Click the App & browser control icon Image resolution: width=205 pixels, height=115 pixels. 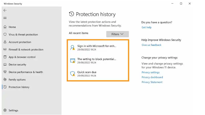pyautogui.click(x=5, y=57)
